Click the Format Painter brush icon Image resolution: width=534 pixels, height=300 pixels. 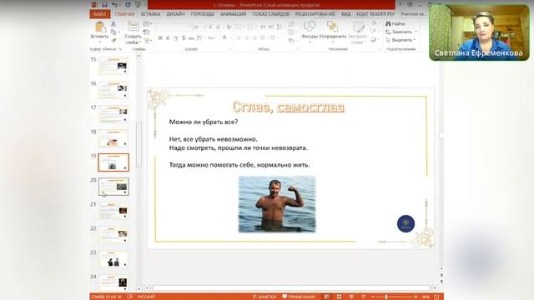[x=113, y=40]
